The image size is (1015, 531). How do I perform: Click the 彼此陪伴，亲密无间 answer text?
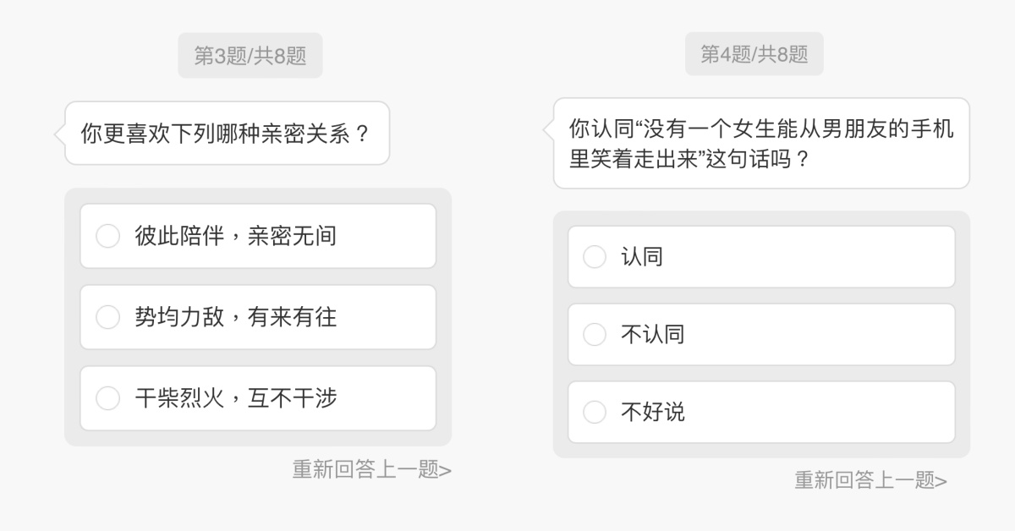236,236
